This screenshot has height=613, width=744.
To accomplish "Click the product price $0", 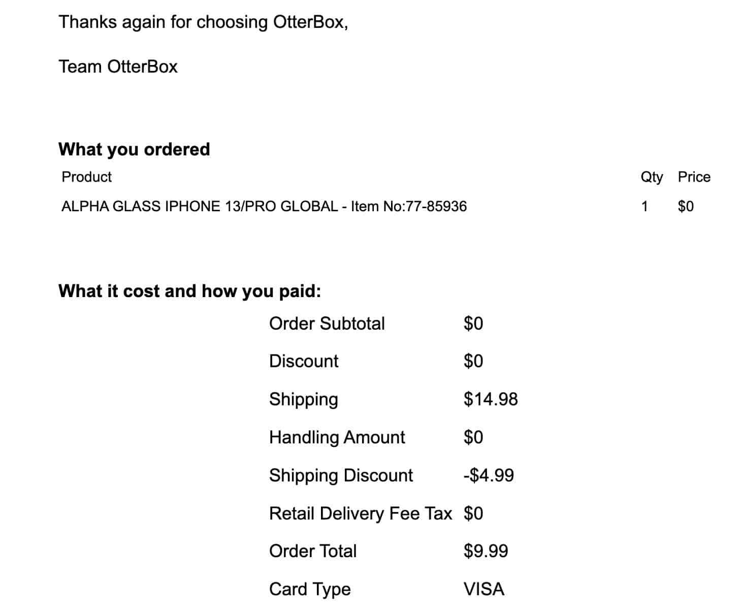I will click(x=686, y=206).
